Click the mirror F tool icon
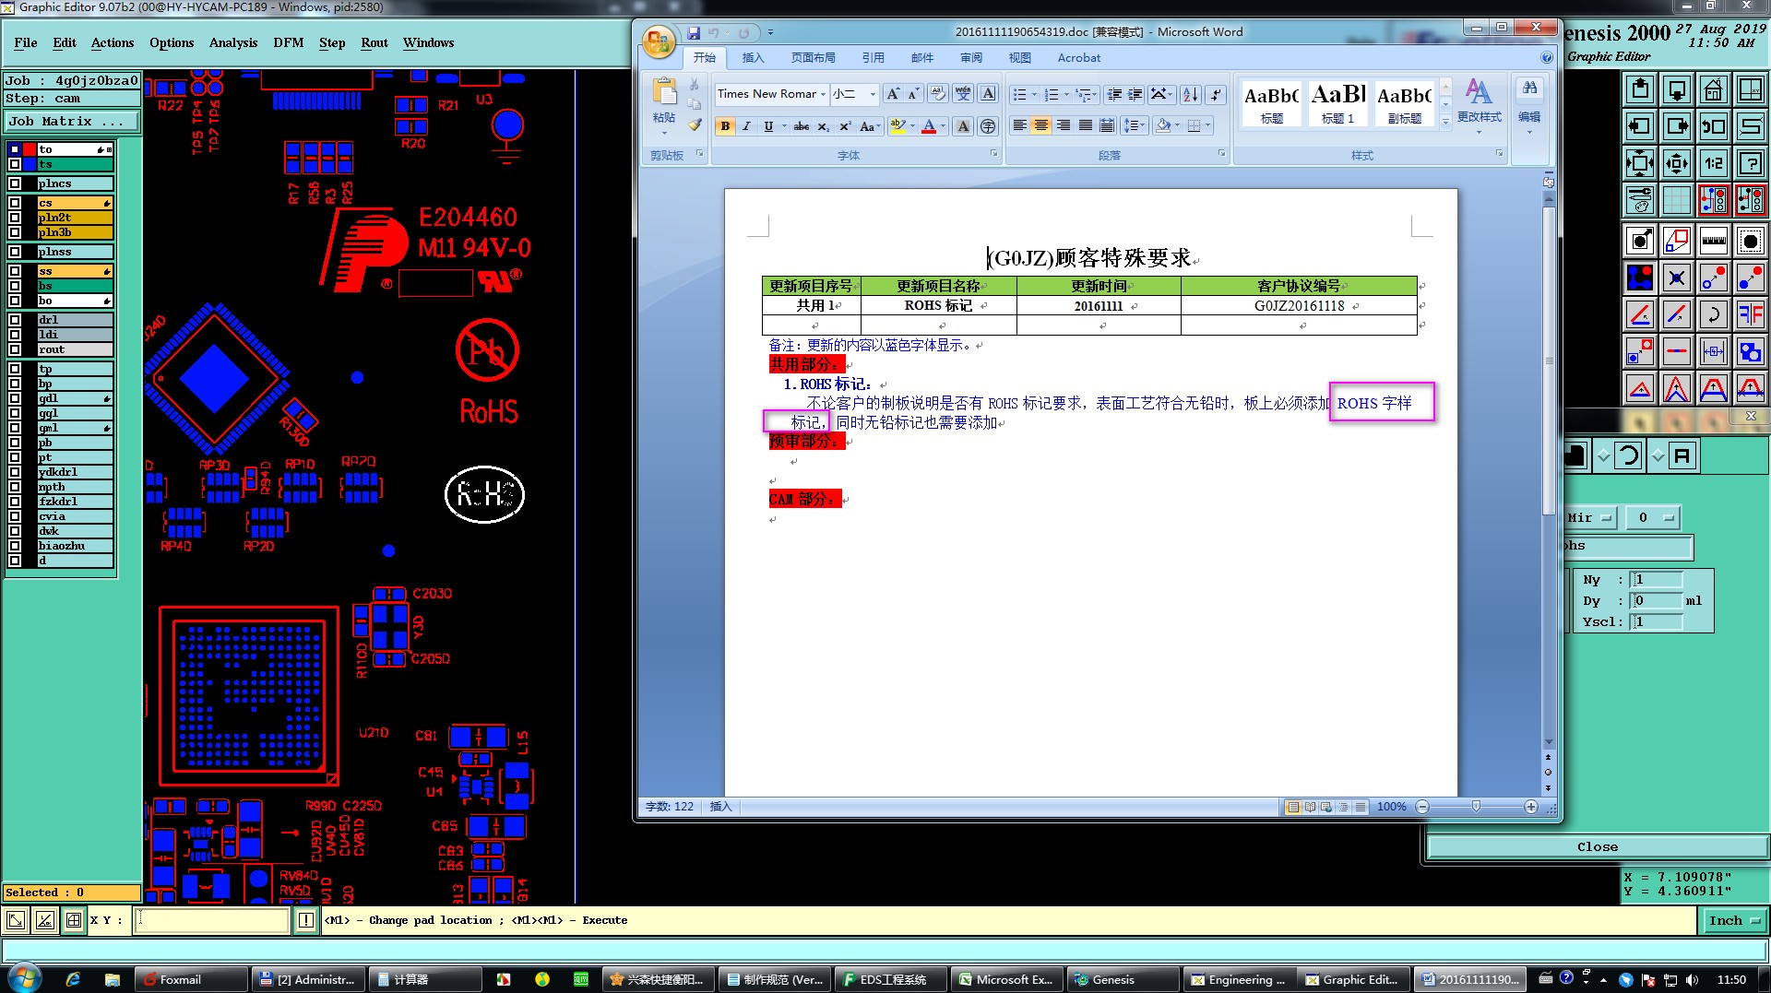The image size is (1771, 993). coord(1751,314)
